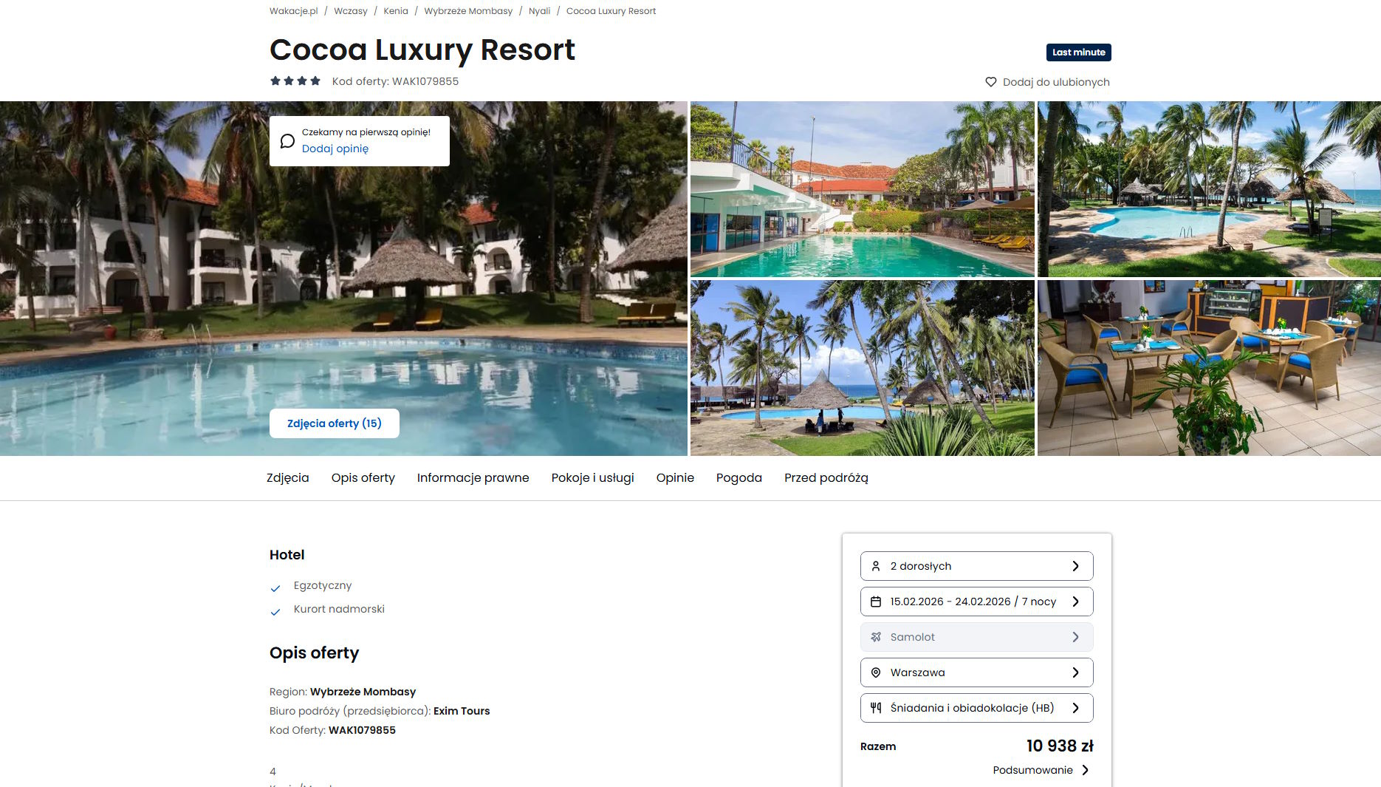Click the heart icon for favorites
The width and height of the screenshot is (1381, 787).
coord(991,82)
